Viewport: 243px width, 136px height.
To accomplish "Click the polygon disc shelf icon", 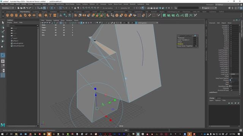I will (34, 15).
